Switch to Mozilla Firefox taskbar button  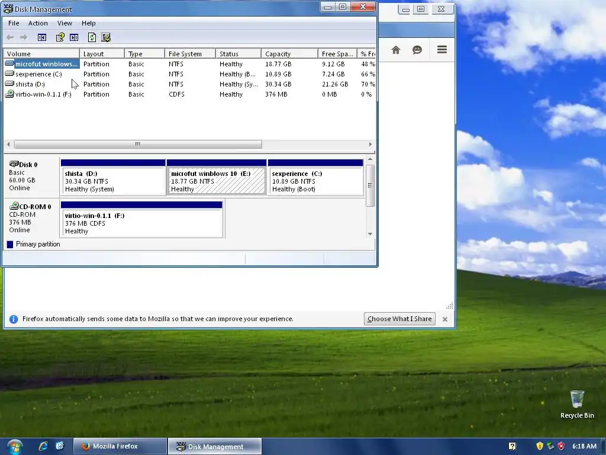(x=120, y=446)
